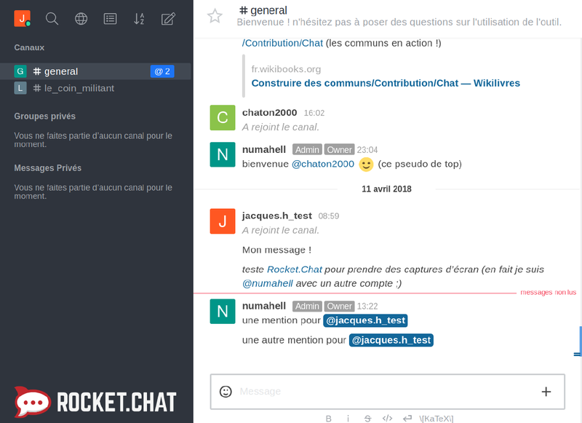The height and width of the screenshot is (423, 582).
Task: Click the @chaton2000 mention link
Action: pos(323,164)
